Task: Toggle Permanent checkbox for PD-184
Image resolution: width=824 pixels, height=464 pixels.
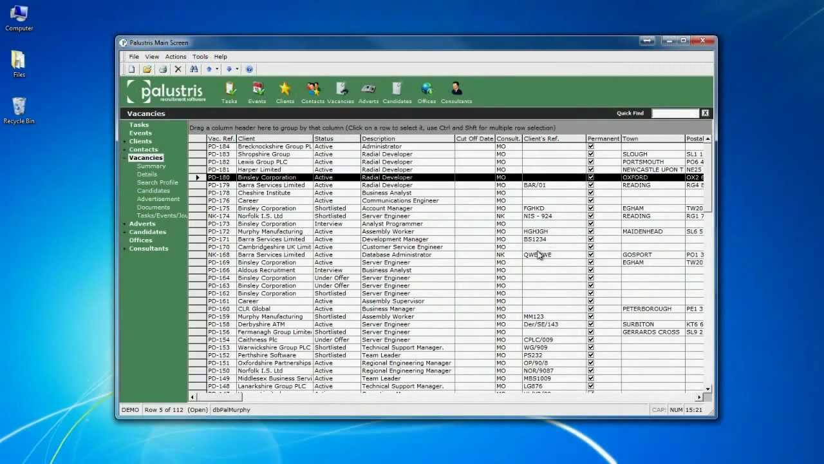Action: point(591,146)
